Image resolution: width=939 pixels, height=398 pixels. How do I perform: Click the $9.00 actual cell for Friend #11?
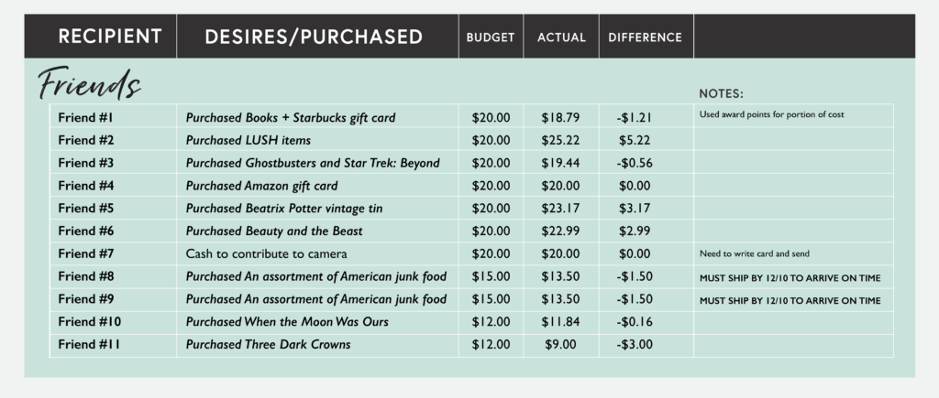click(x=561, y=344)
